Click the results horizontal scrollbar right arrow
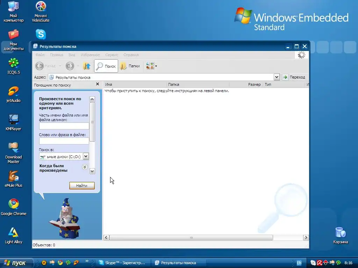The image size is (358, 268). click(306, 237)
